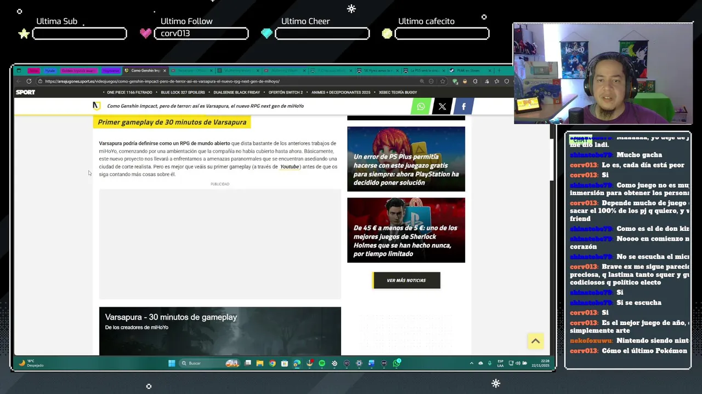Switch to the SK Hynix browser tab

click(x=377, y=71)
